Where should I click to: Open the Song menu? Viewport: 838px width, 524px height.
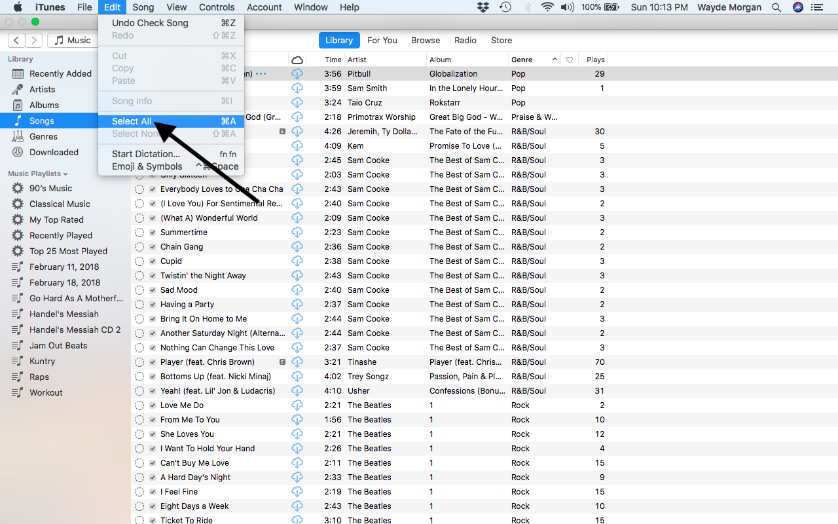click(143, 7)
